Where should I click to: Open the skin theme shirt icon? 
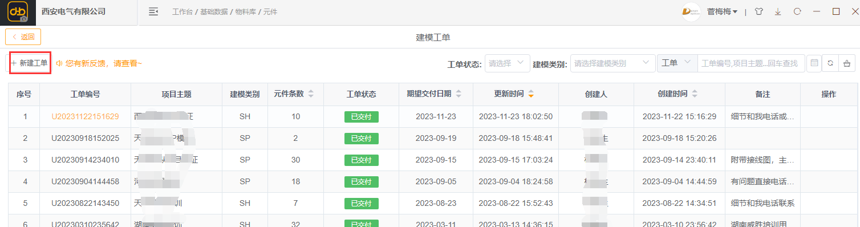(x=758, y=11)
